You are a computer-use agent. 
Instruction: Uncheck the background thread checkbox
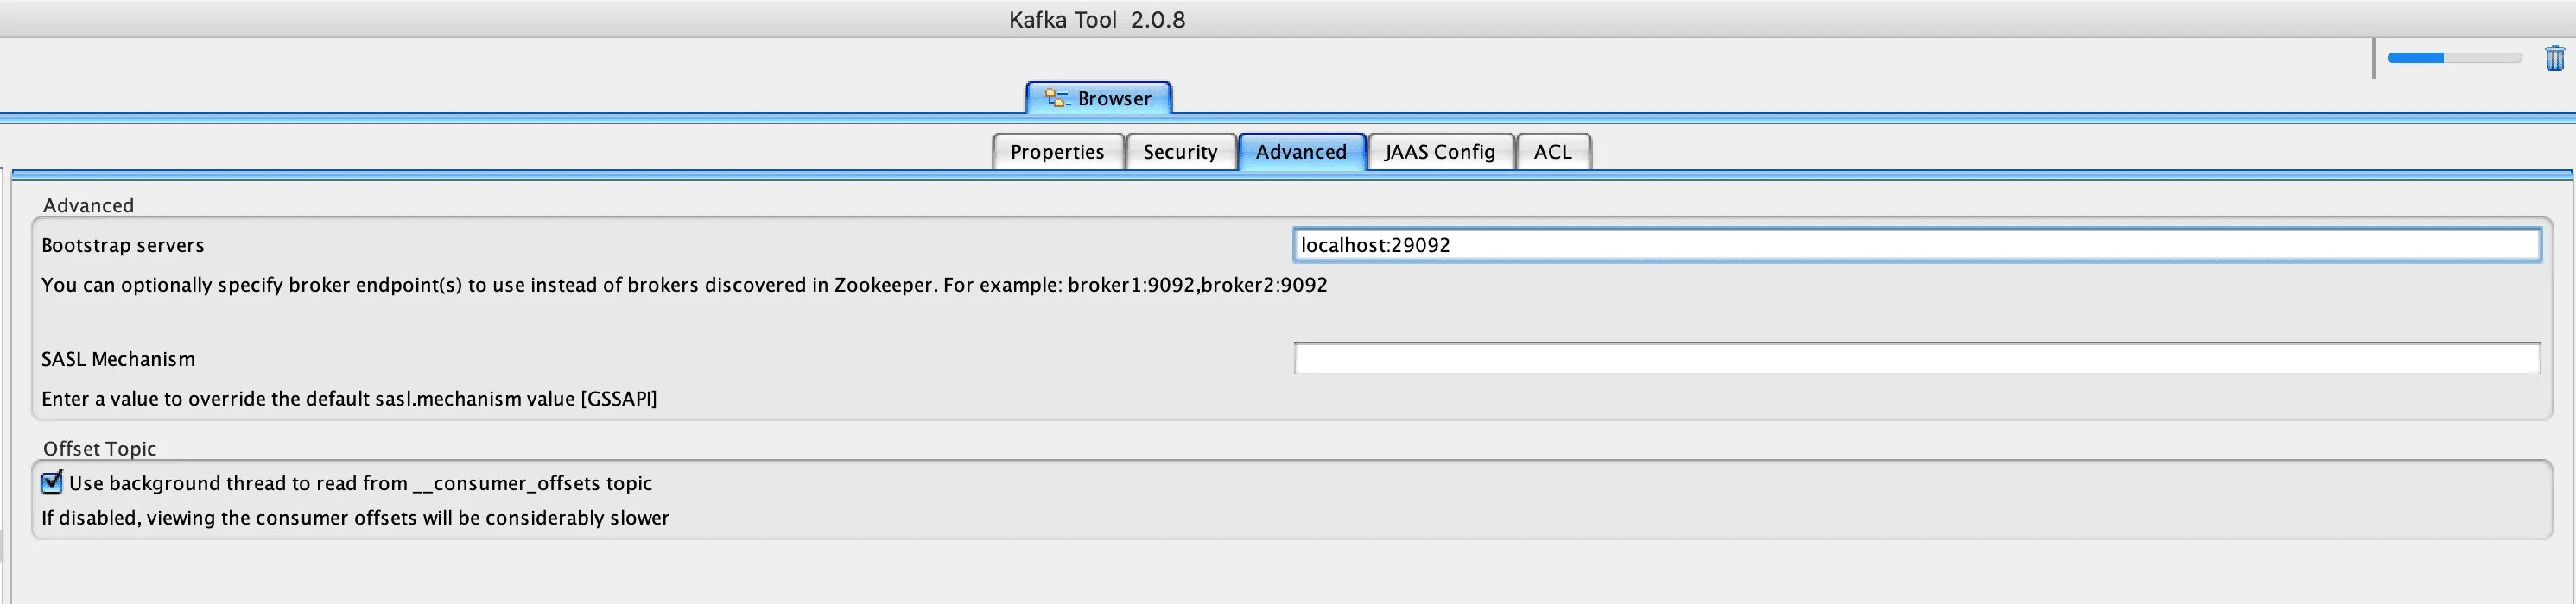point(52,483)
